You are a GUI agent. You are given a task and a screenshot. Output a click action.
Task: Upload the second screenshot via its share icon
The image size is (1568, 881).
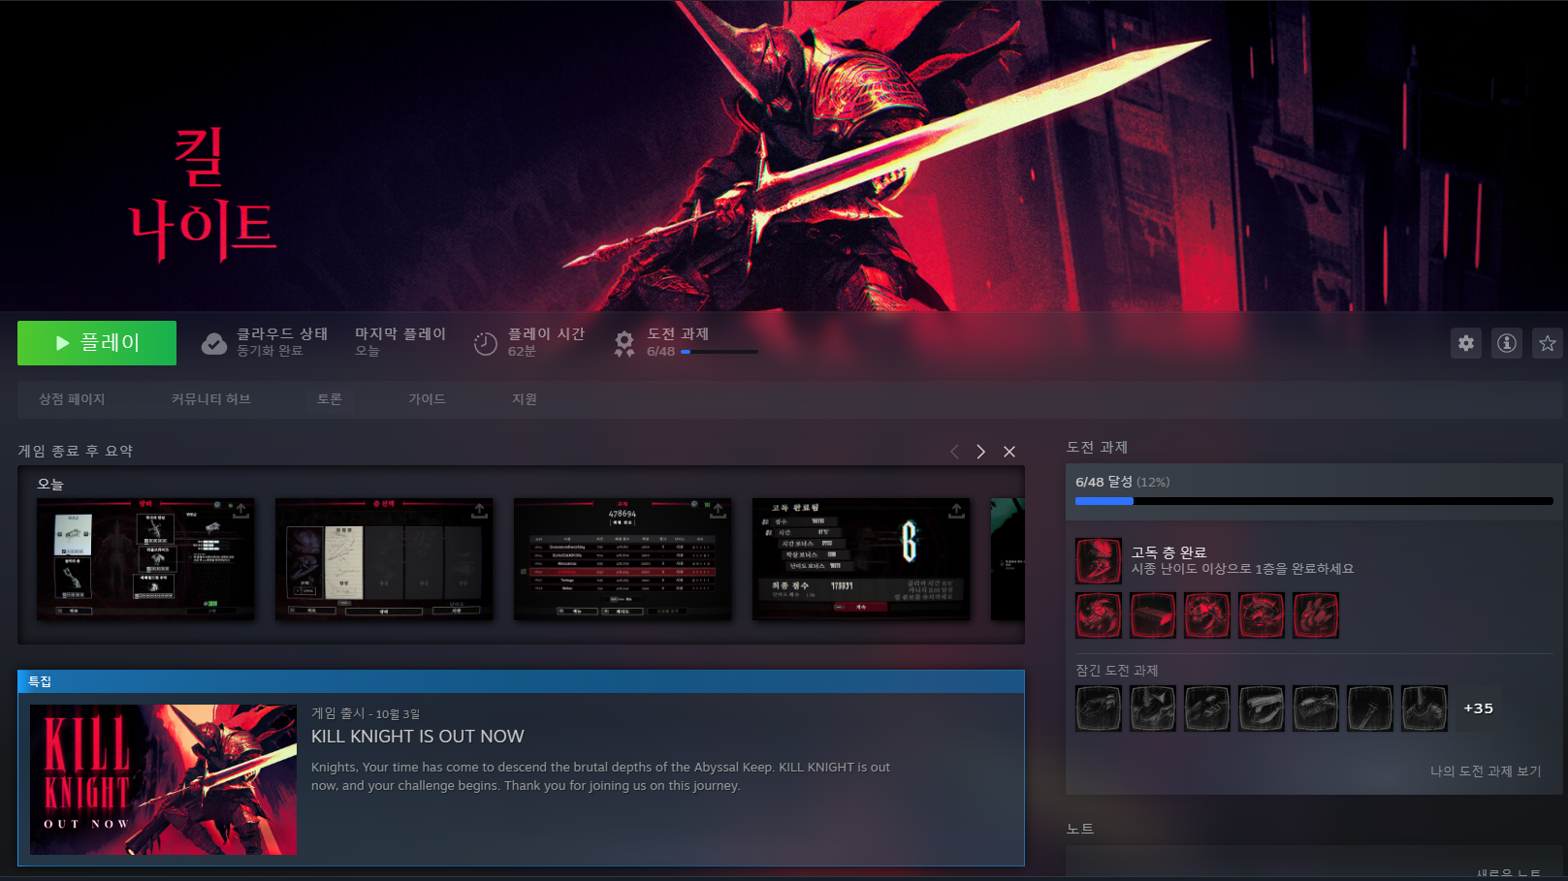click(x=479, y=511)
